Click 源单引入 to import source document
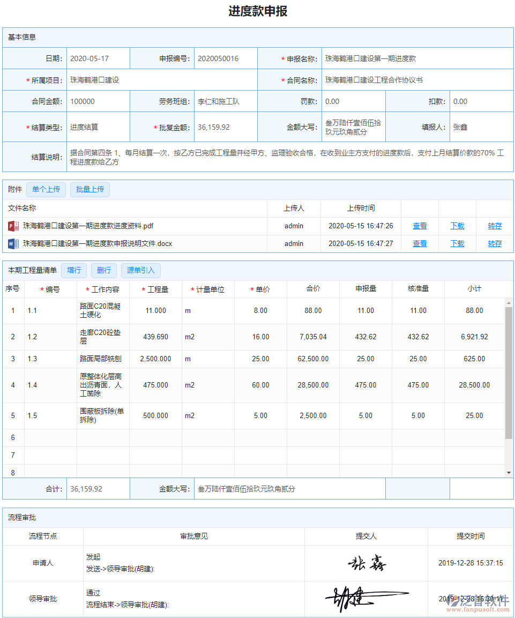The image size is (515, 618). tap(140, 270)
